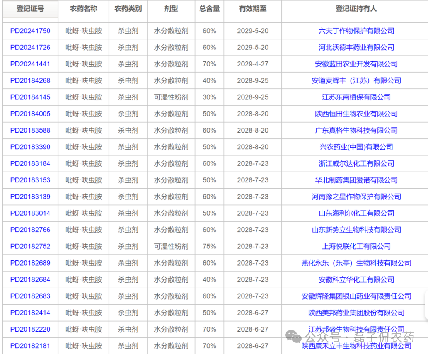Click the 农药名称 column header
The height and width of the screenshot is (354, 428).
[84, 9]
